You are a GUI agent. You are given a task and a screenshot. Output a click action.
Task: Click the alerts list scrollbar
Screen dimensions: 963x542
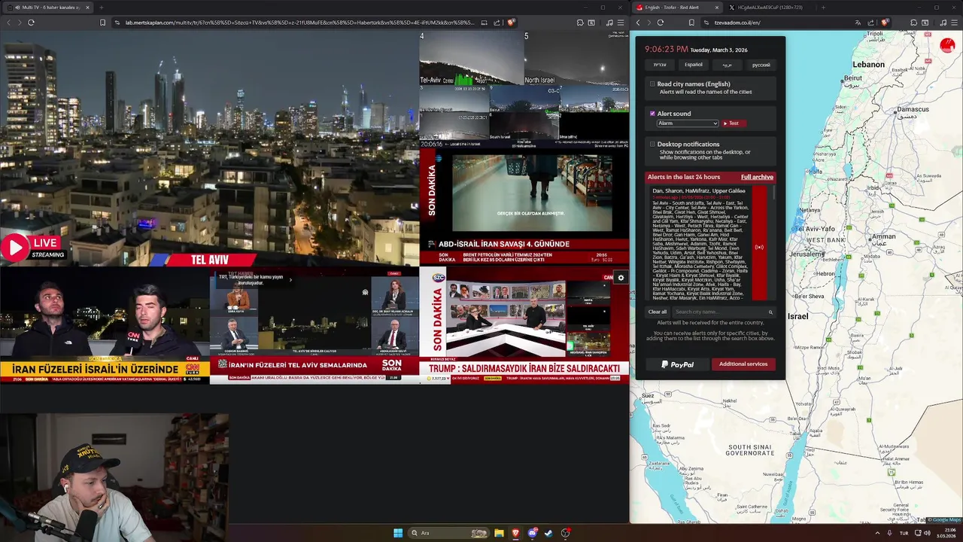pos(773,194)
